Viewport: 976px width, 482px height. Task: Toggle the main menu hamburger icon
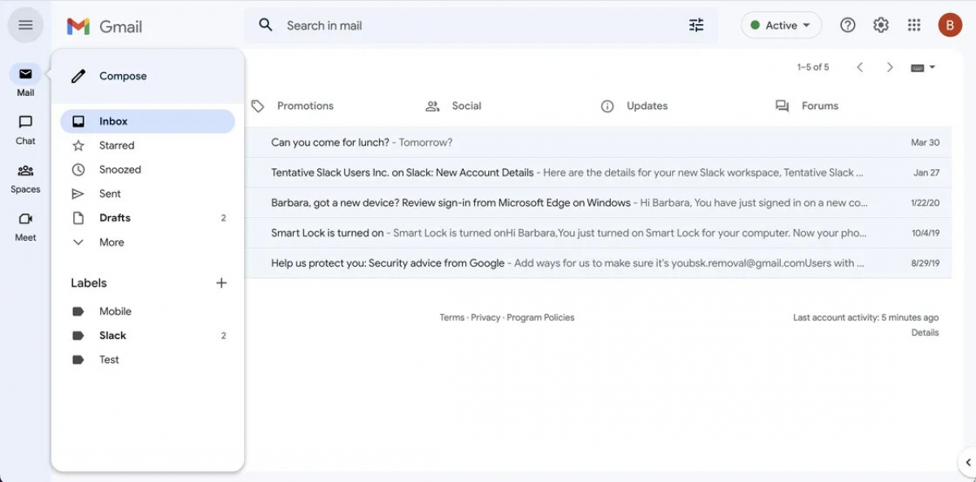coord(25,25)
